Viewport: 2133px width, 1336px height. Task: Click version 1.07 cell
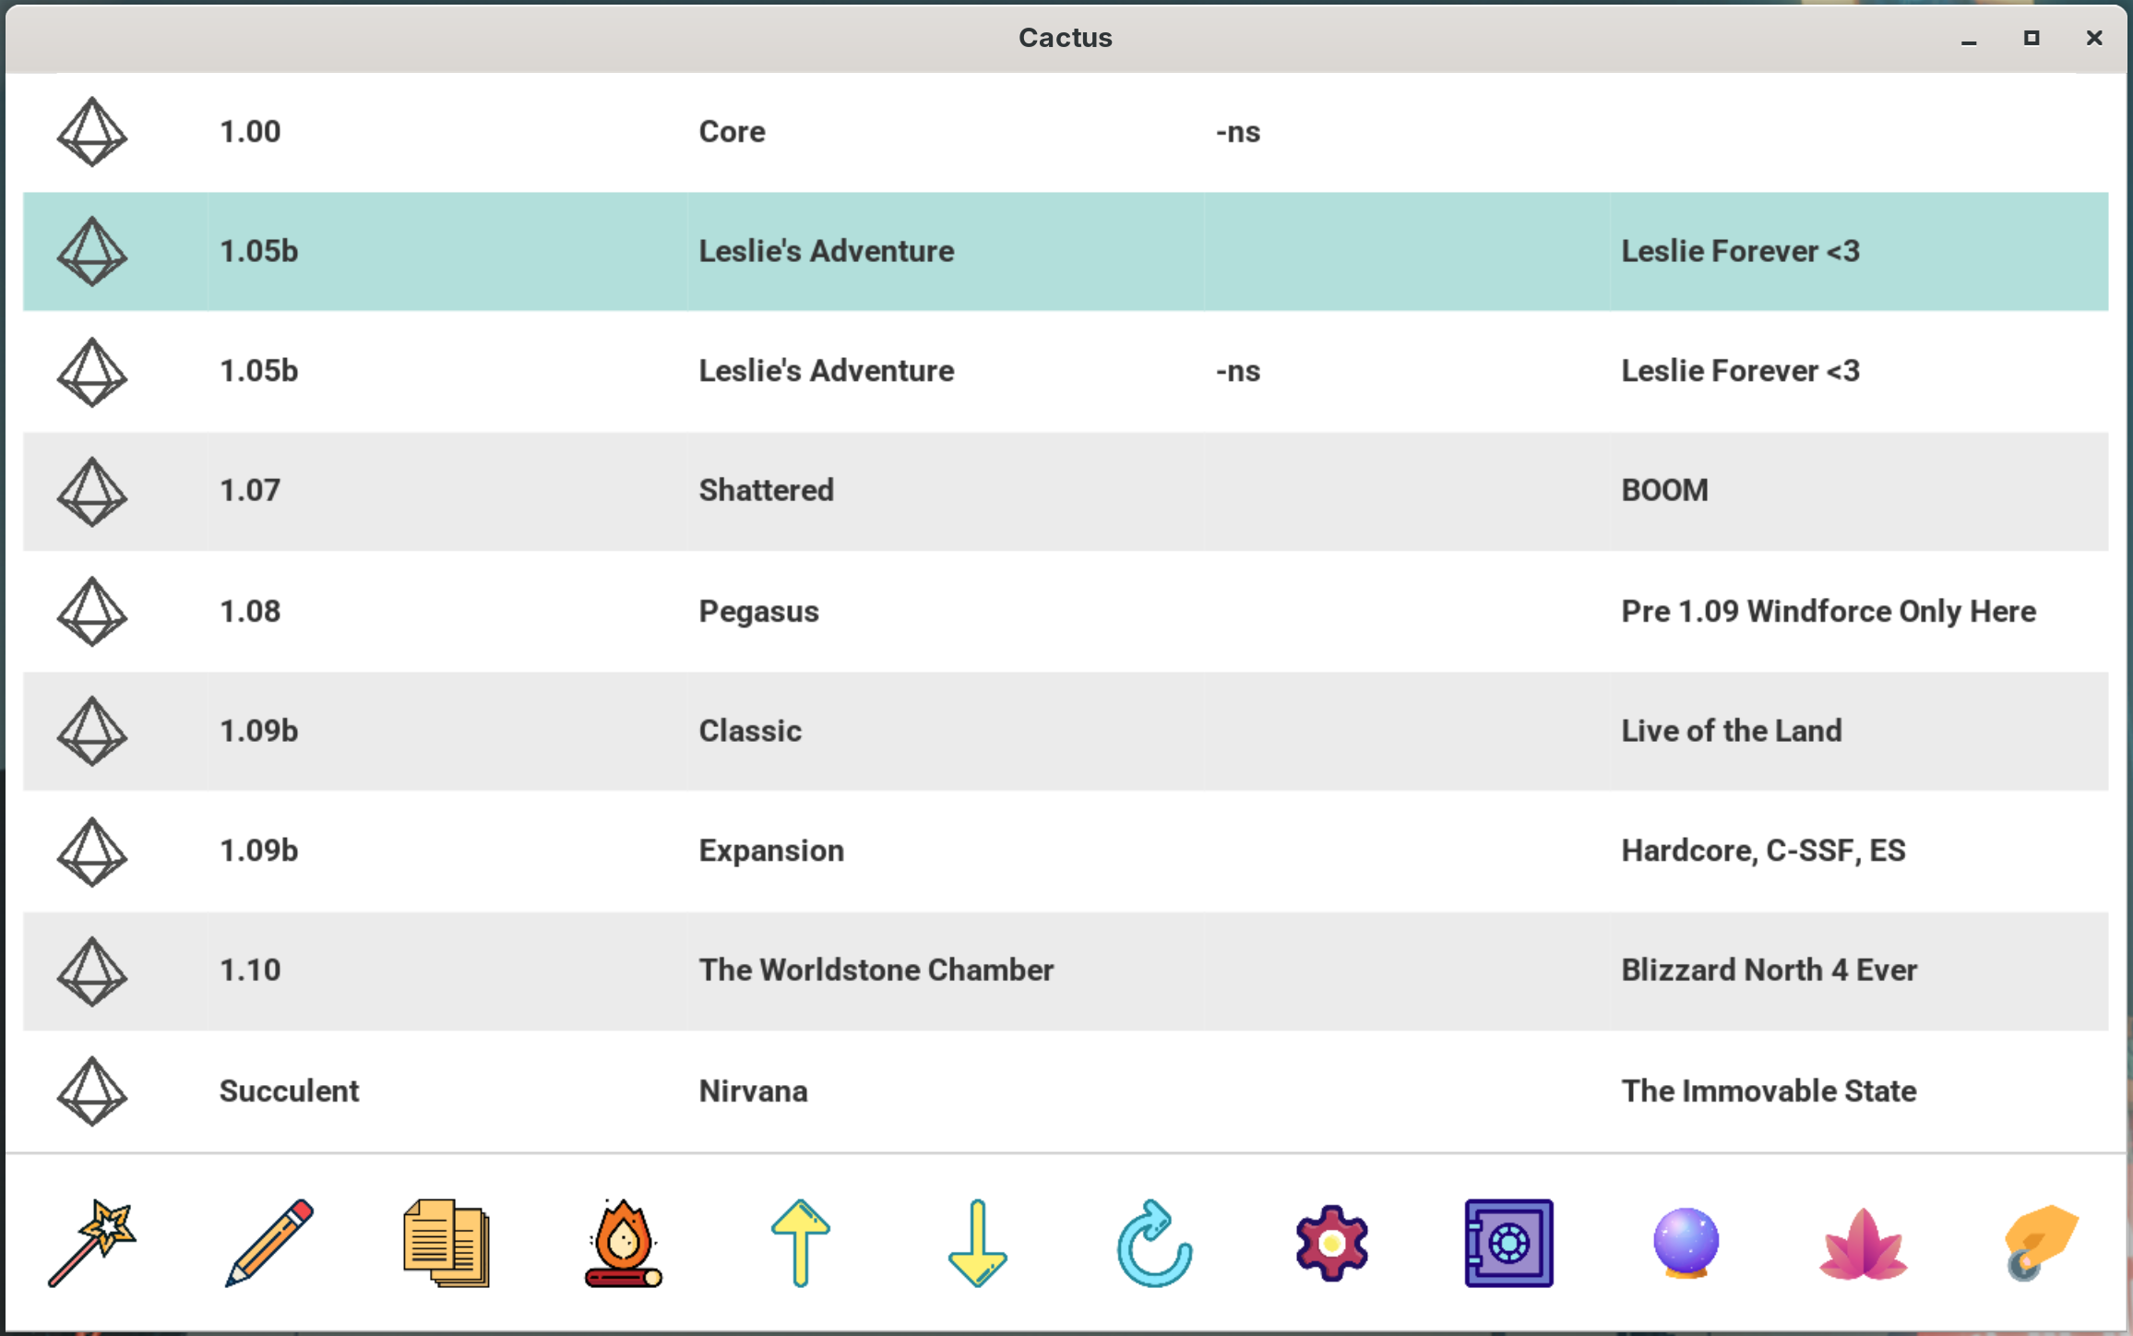pyautogui.click(x=250, y=491)
